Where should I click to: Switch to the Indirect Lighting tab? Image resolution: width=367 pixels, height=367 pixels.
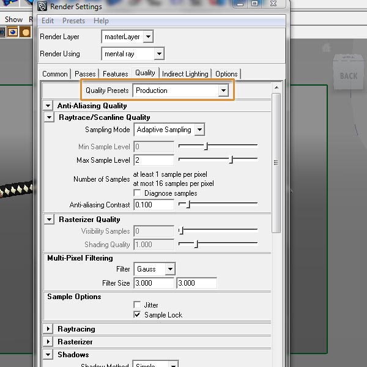pyautogui.click(x=185, y=74)
